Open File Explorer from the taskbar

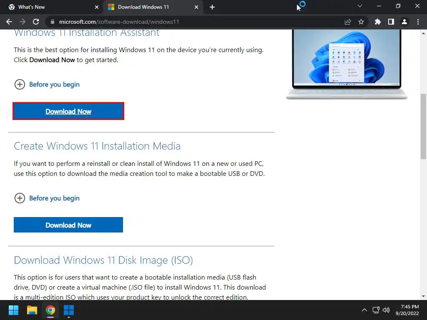point(32,310)
